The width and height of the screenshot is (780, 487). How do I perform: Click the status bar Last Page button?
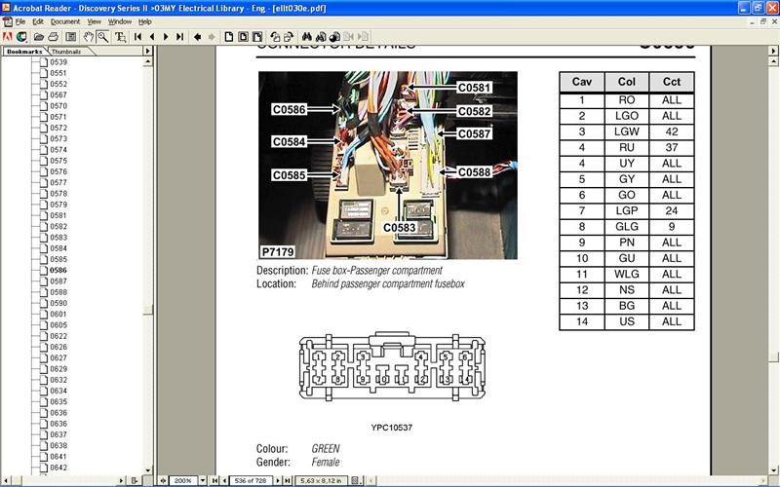pyautogui.click(x=288, y=480)
